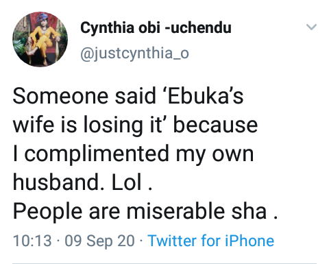Click the divider line below the timestamp
Screen dimensions: 329x264
point(164,263)
